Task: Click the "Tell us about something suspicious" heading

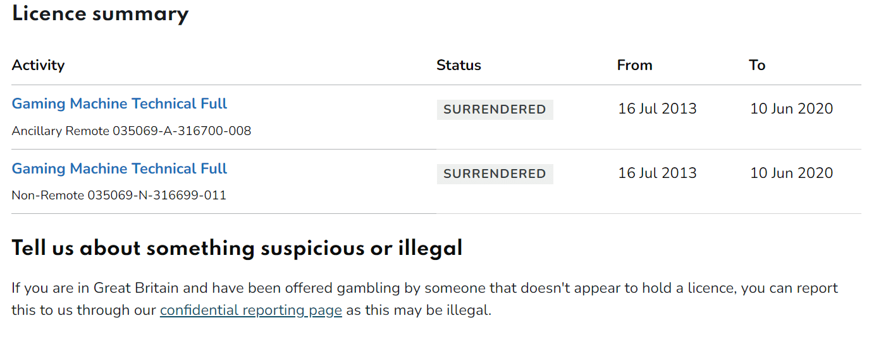Action: [237, 249]
